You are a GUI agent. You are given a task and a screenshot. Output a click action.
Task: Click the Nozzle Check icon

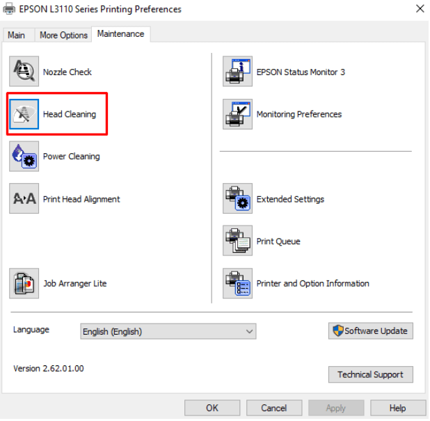pyautogui.click(x=24, y=72)
